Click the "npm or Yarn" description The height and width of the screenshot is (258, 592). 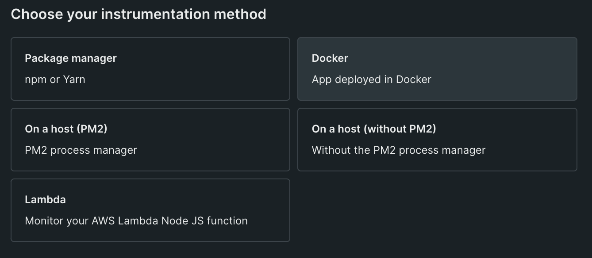tap(55, 80)
